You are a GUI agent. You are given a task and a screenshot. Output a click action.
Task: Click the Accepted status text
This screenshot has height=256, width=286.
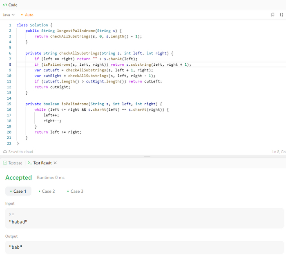coord(18,178)
